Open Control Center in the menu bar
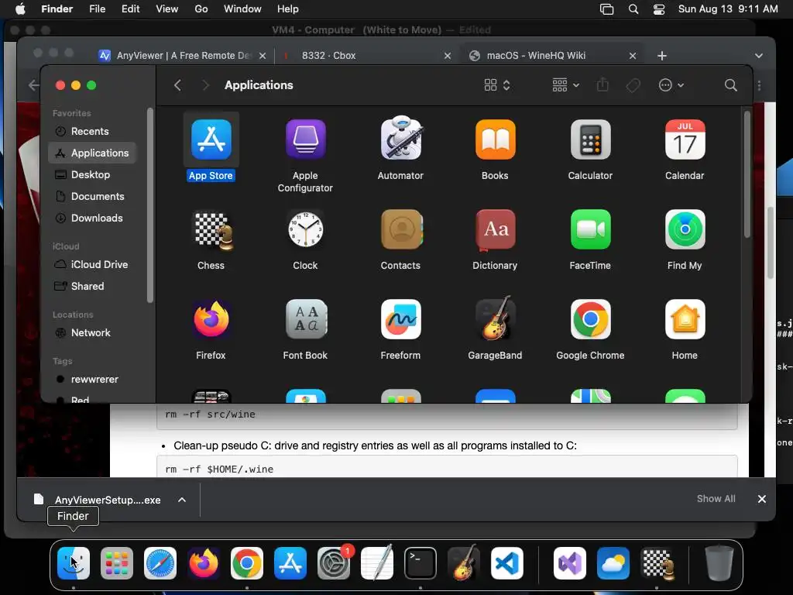This screenshot has height=595, width=793. pyautogui.click(x=658, y=9)
